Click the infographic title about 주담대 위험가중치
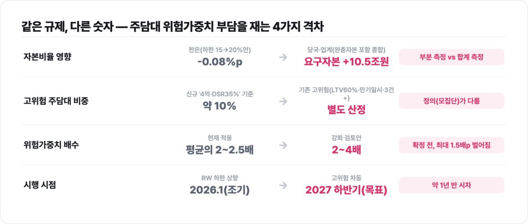 pos(172,26)
